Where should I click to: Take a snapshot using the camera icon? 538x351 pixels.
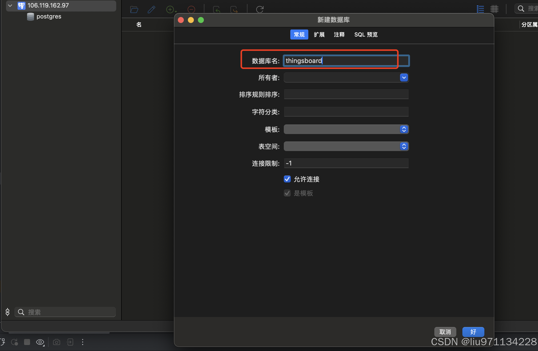(56, 342)
